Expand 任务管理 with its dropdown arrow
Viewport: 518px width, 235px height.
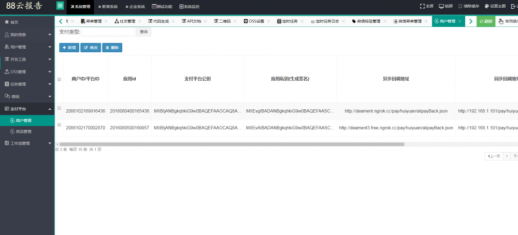pos(50,84)
